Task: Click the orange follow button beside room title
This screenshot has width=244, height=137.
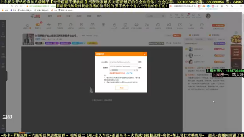Action: click(177, 36)
